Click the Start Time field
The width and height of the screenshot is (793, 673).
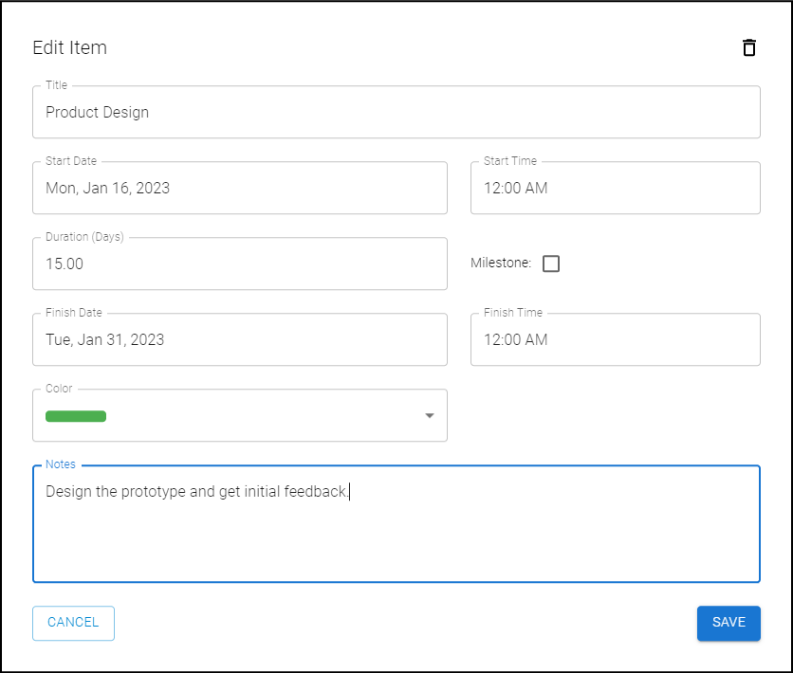615,188
